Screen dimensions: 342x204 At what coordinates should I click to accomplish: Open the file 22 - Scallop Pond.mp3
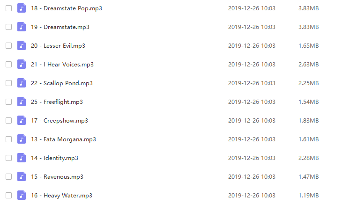[62, 83]
